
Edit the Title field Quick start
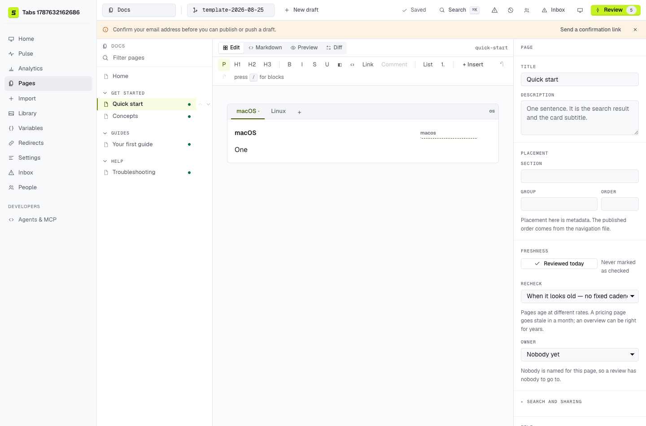pos(580,79)
